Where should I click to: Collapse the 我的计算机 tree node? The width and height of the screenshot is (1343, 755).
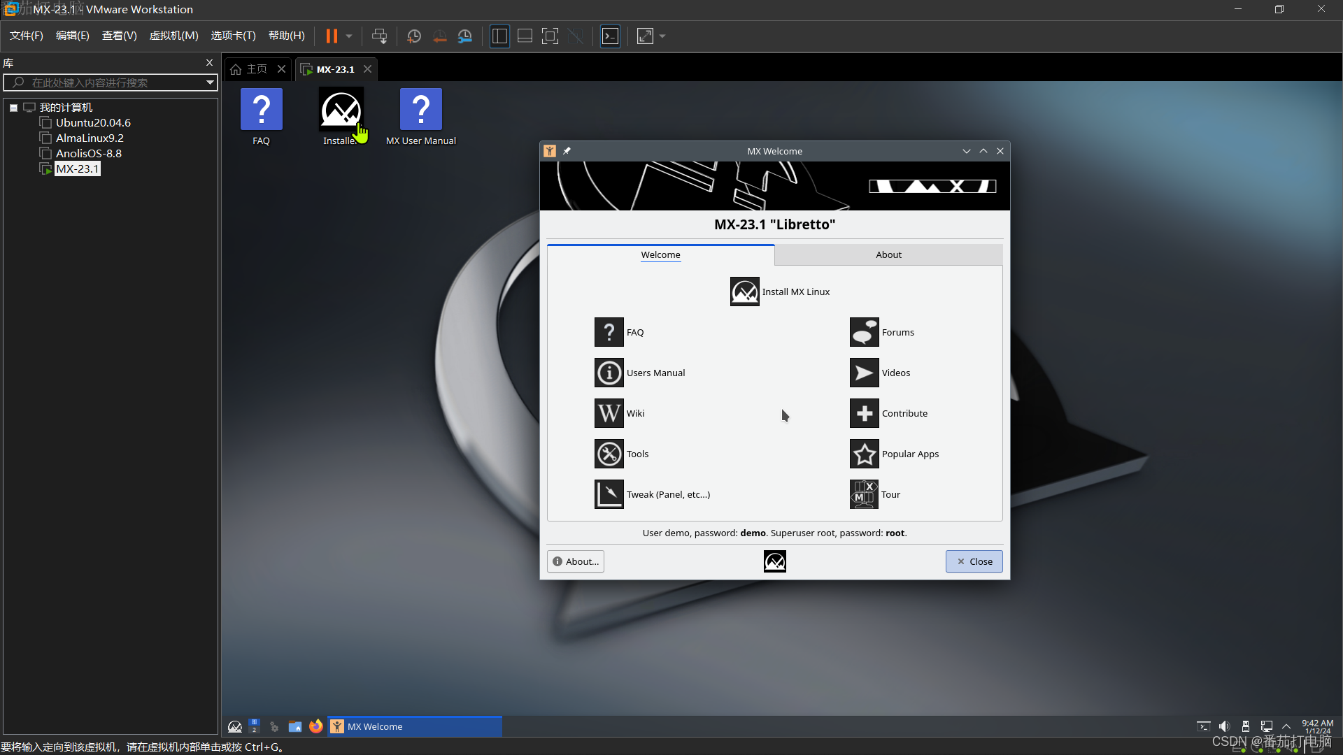tap(13, 108)
